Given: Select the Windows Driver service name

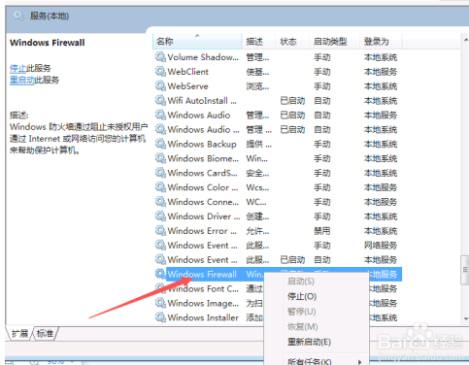Looking at the screenshot, I should click(x=204, y=216).
